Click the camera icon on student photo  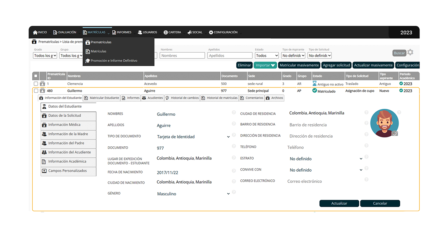point(395,134)
